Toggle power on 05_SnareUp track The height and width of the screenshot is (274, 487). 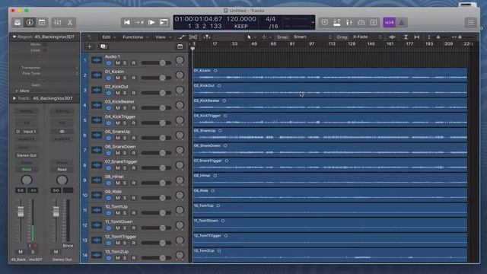[x=108, y=138]
